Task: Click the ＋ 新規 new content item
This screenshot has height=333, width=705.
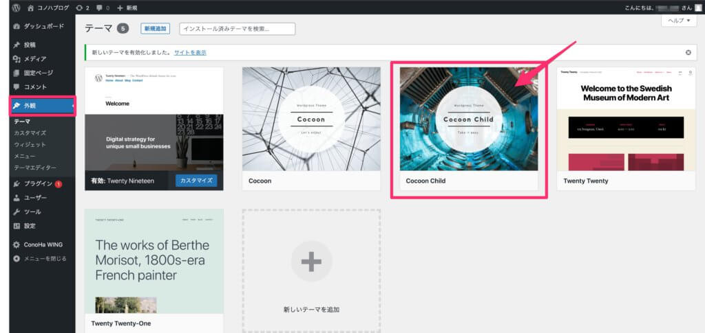Action: [x=127, y=8]
